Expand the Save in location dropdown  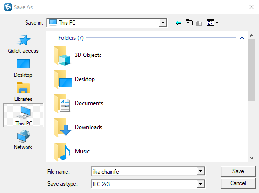[x=163, y=23]
